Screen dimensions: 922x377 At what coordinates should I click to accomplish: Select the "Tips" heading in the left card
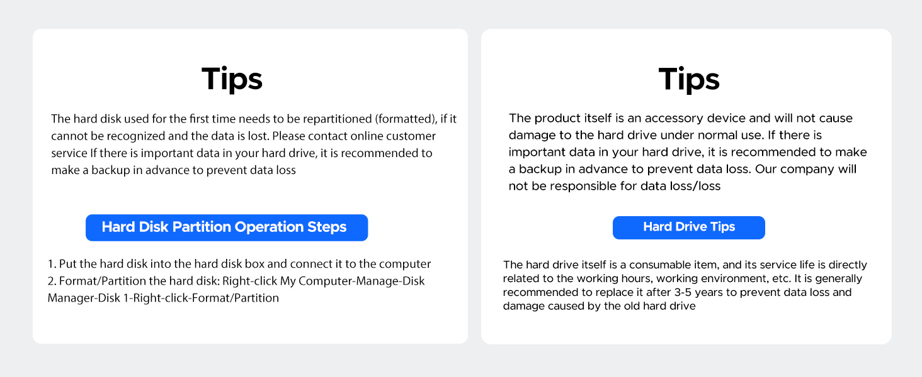tap(232, 80)
